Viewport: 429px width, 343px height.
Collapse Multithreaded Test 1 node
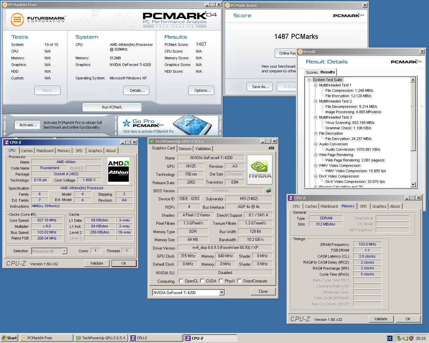pyautogui.click(x=316, y=85)
